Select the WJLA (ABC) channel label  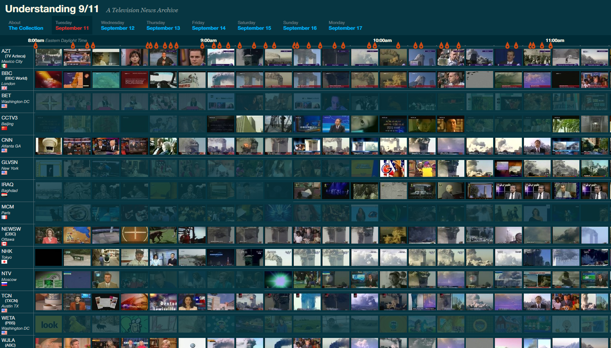point(8,343)
